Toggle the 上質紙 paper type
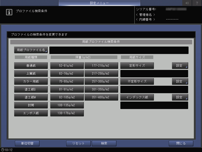Viewport: 202px width, 152px height. (x=31, y=74)
